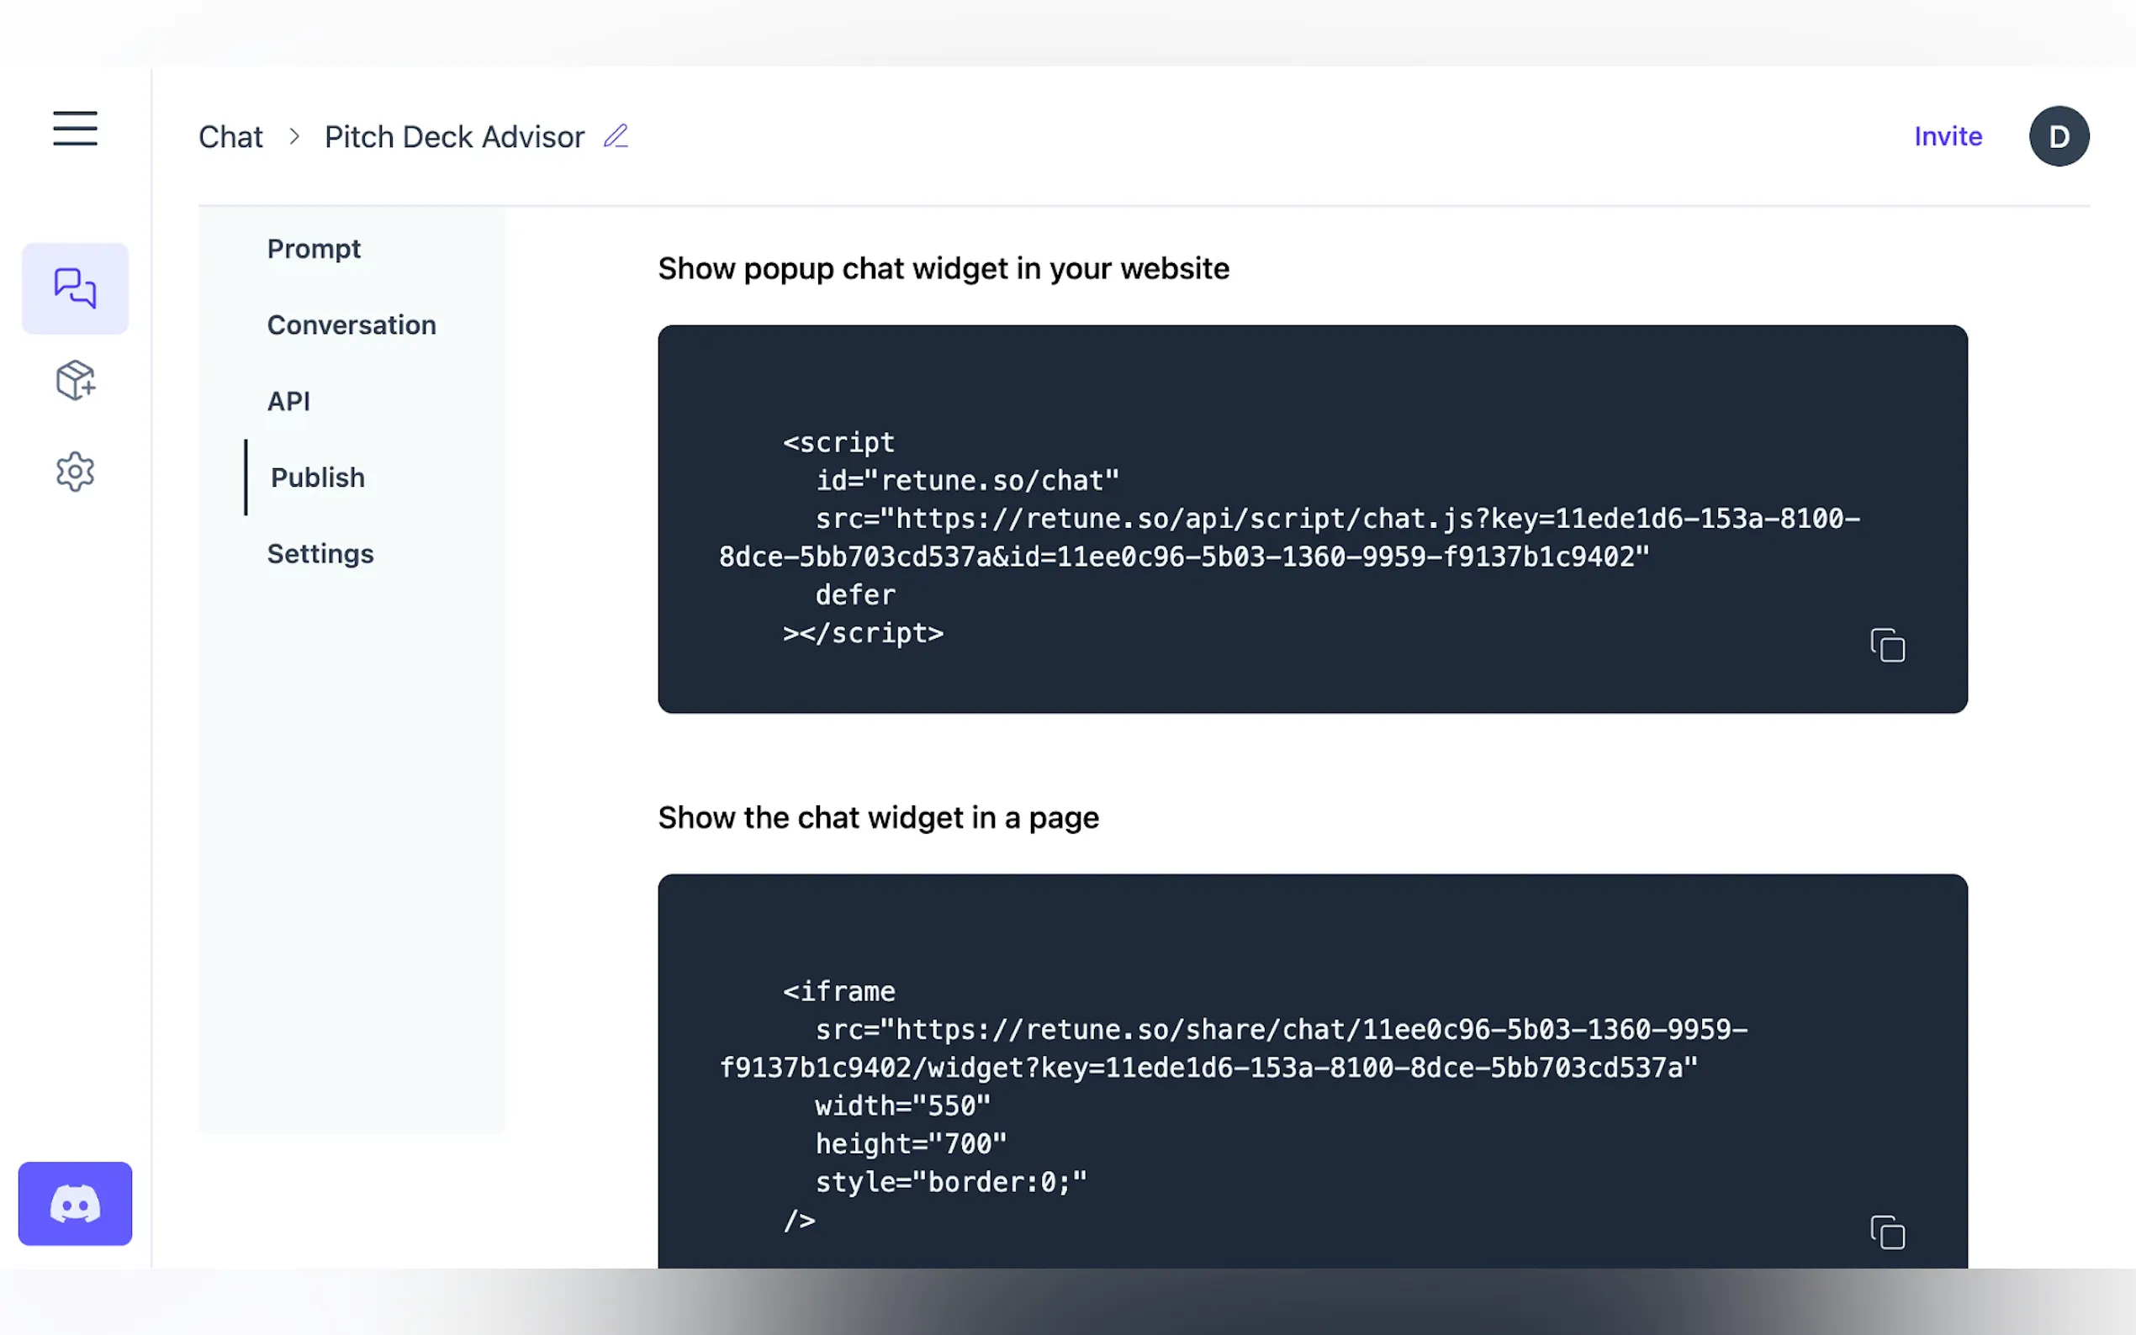Open the Chat section in sidebar

coord(75,288)
